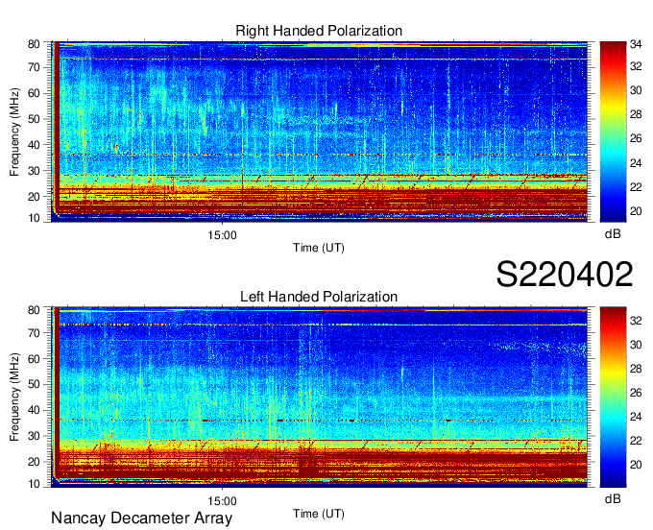Click the 'Frequency (MHz)' label of the top plot
653x530 pixels.
[14, 132]
